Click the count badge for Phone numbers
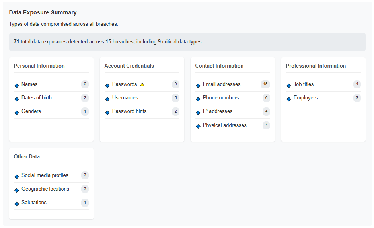Image resolution: width=374 pixels, height=228 pixels. coord(266,98)
